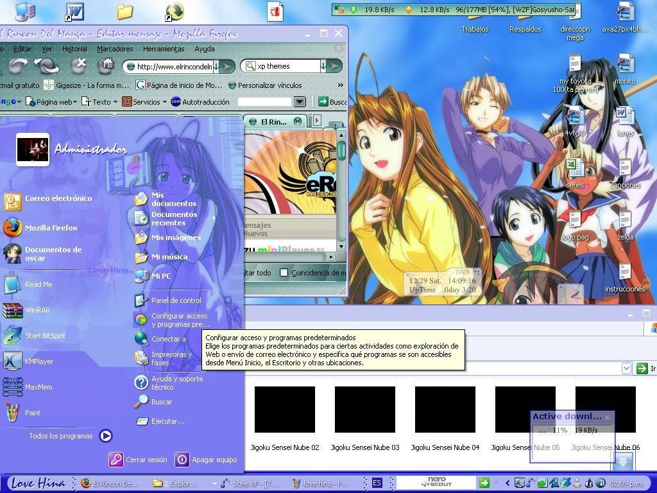This screenshot has width=657, height=493.
Task: Launch MaxMem from Start menu
Action: pyautogui.click(x=28, y=387)
